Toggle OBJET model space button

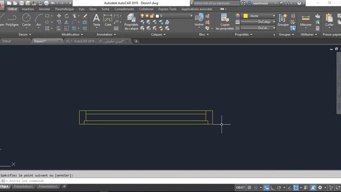240,187
